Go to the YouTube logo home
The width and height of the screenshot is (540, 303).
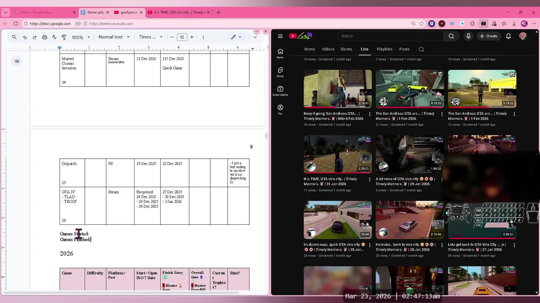[x=300, y=36]
